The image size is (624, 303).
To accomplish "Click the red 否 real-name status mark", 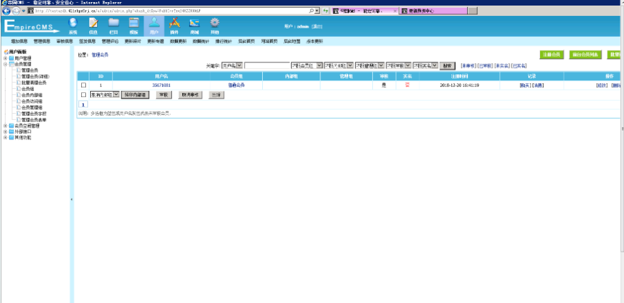I will [x=407, y=85].
